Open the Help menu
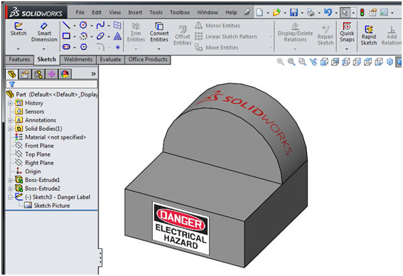This screenshot has height=276, width=403. [231, 12]
